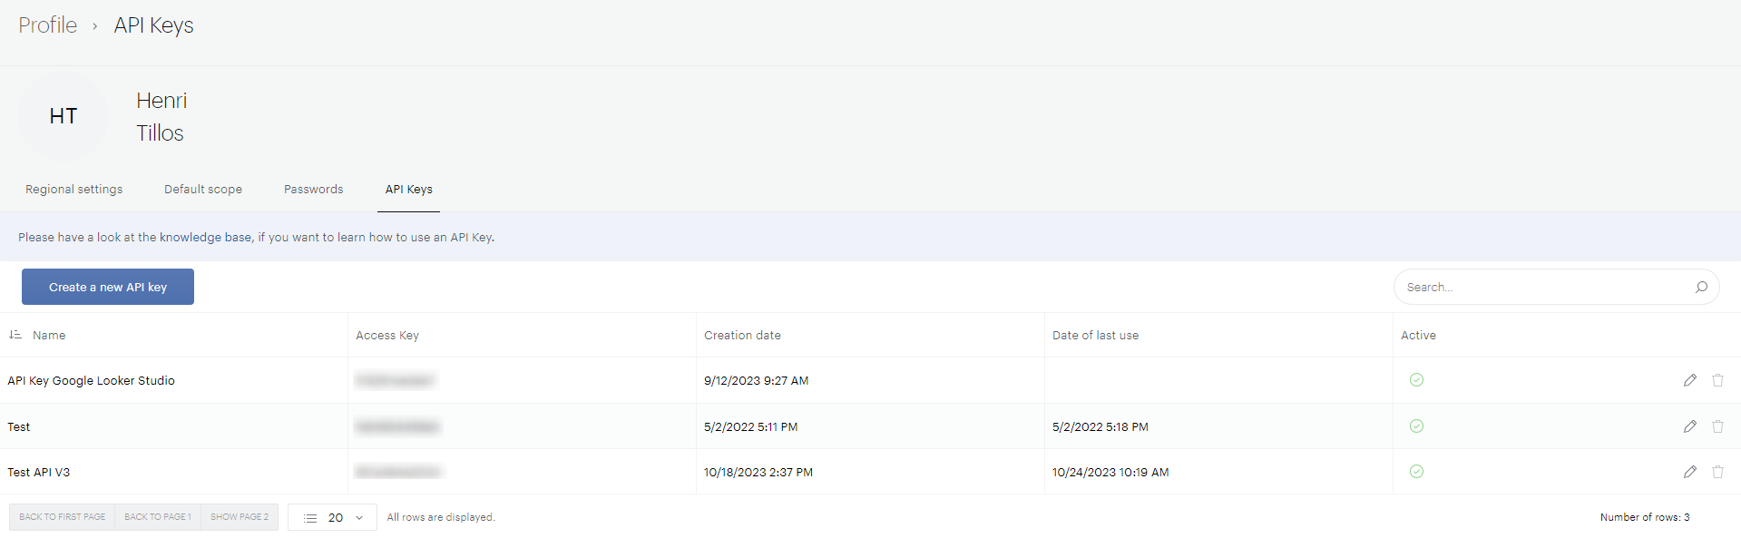This screenshot has height=548, width=1741.
Task: Open the rows-per-page dropdown showing 20
Action: (x=333, y=517)
